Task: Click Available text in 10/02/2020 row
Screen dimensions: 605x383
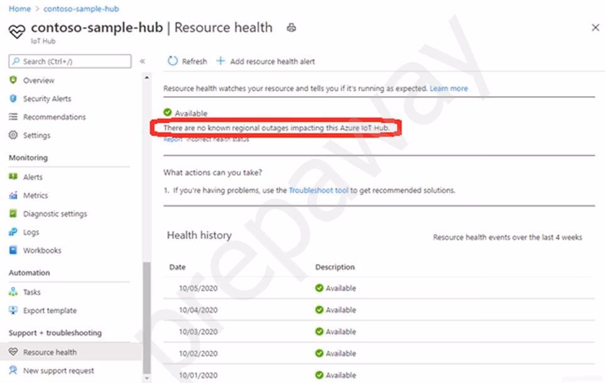Action: 341,353
